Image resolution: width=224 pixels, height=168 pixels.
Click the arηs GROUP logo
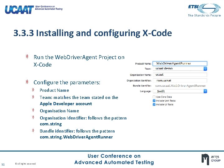211,159
